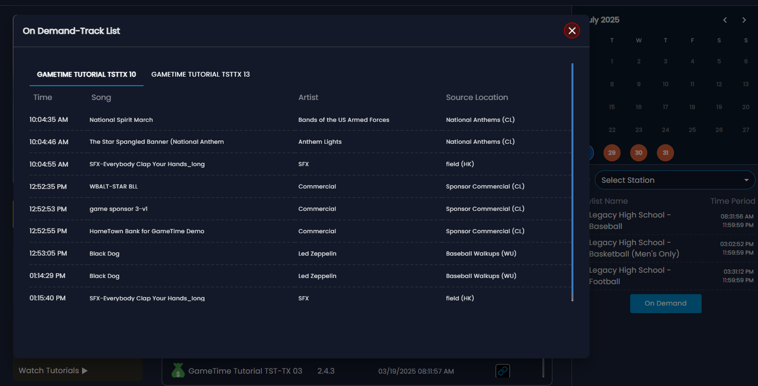The image size is (758, 386).
Task: Click the Source Location column header
Action: point(477,97)
